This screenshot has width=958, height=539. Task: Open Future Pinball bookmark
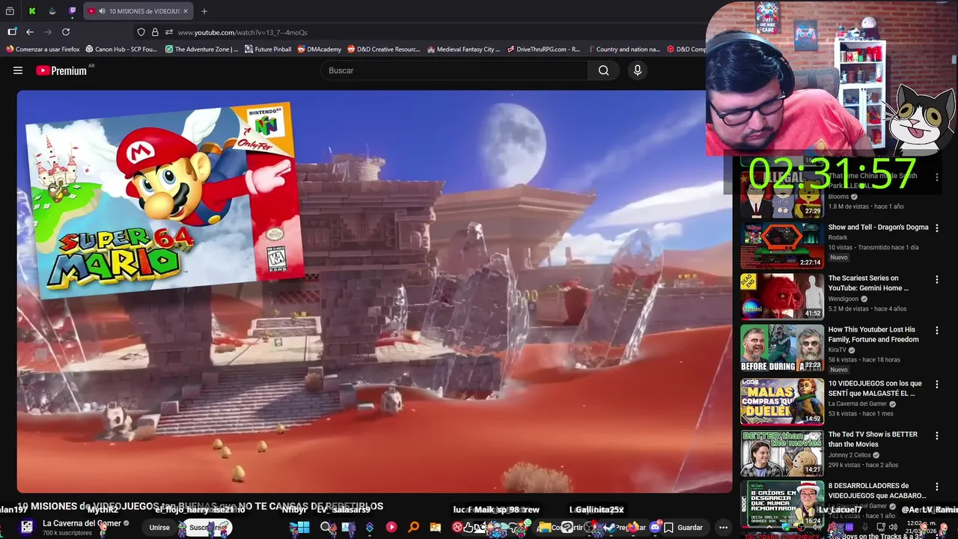click(x=268, y=49)
